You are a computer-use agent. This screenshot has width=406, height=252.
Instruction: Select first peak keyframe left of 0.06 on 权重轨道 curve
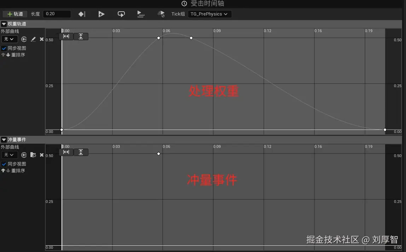point(159,38)
